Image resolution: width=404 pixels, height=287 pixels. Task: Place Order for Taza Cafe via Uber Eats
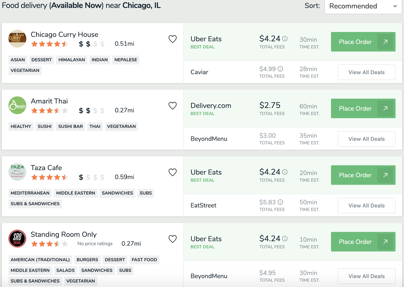[x=363, y=175]
